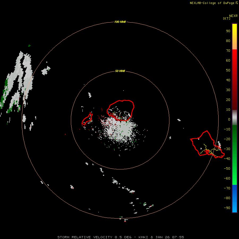239x239 pixels.
Task: Click the positive 70 scale value
Action: coord(228,51)
